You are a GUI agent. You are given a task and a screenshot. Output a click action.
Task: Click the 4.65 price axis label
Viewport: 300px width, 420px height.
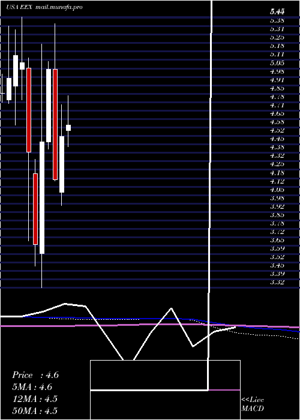pyautogui.click(x=277, y=113)
